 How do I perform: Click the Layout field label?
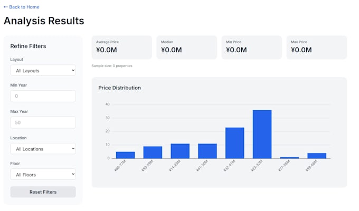16,60
